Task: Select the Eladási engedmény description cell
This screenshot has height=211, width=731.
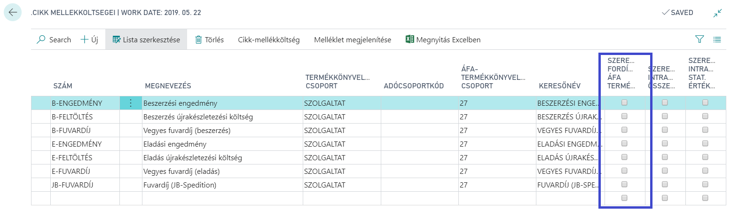Action: pos(222,144)
